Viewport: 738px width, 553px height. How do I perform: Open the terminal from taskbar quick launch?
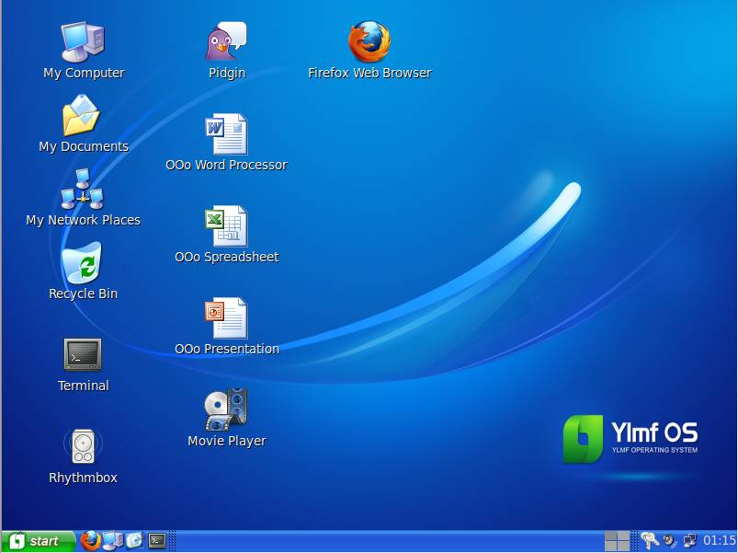[x=157, y=541]
